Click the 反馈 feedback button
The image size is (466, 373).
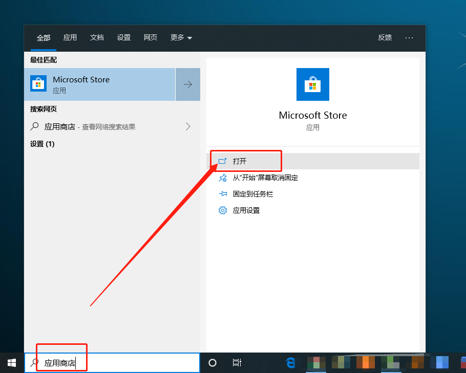pos(385,37)
